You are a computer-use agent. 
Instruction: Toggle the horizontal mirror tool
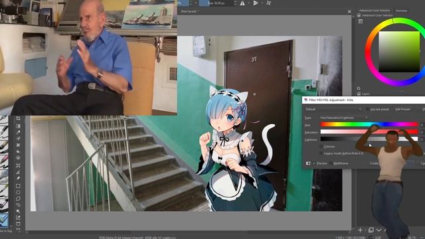pyautogui.click(x=242, y=3)
